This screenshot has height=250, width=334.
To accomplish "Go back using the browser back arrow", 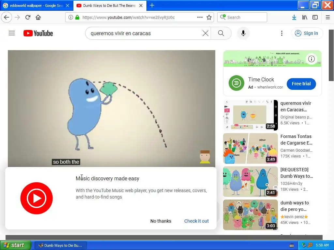I will (x=7, y=18).
